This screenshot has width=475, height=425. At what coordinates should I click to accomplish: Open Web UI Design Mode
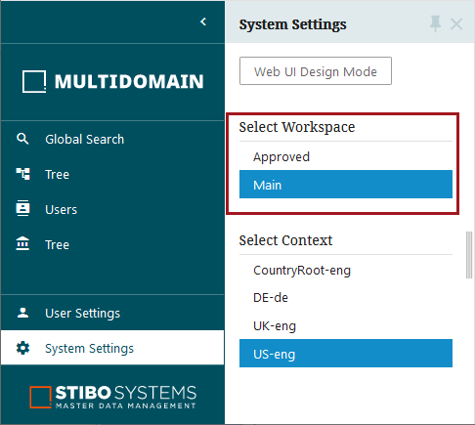[316, 71]
